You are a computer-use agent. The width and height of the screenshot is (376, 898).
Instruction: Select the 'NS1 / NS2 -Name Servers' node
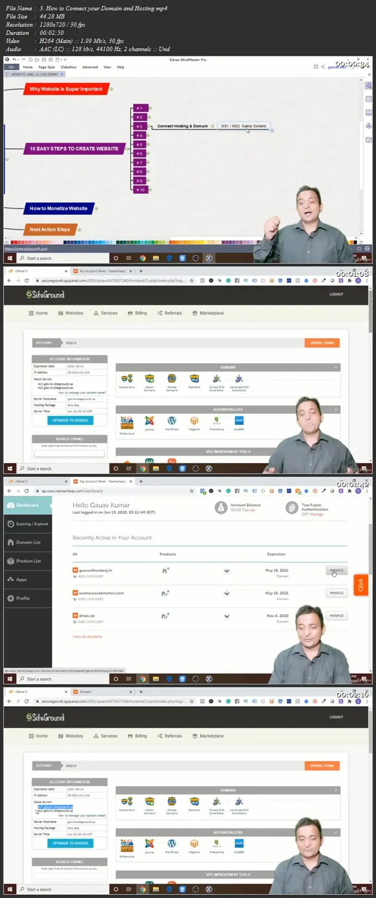[x=243, y=126]
